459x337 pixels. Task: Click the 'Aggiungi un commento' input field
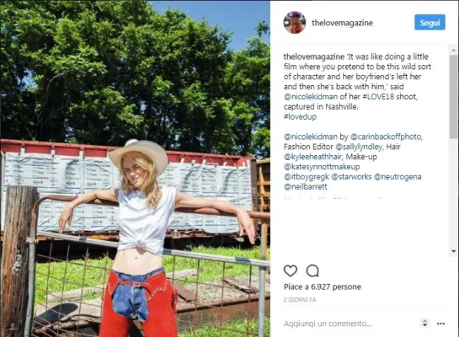pyautogui.click(x=350, y=324)
